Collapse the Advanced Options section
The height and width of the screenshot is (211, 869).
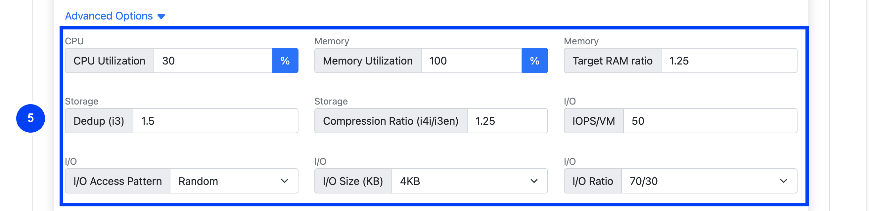click(109, 16)
